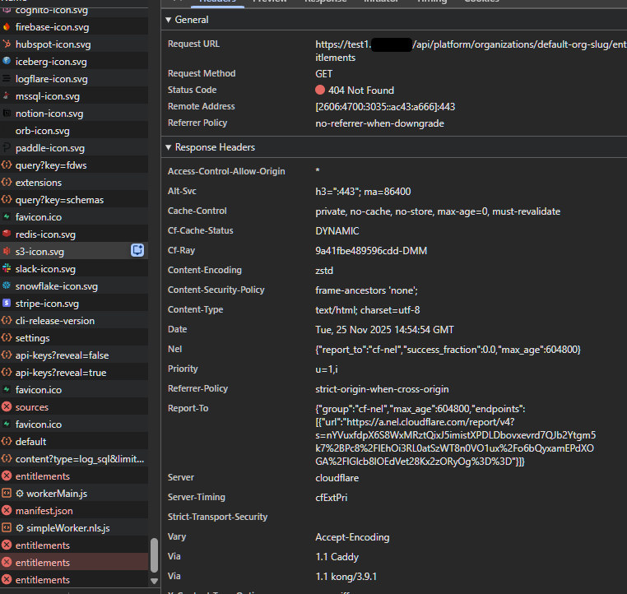Click the redis icon beside redis-icon.svg
Viewport: 627px width, 594px height.
click(x=7, y=234)
